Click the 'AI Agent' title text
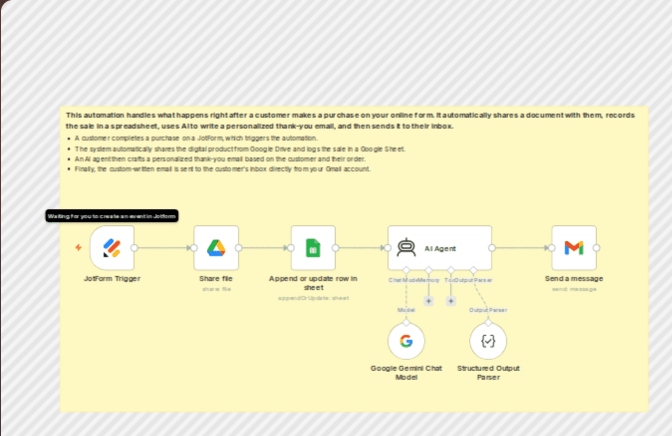Image resolution: width=672 pixels, height=436 pixels. tap(440, 249)
